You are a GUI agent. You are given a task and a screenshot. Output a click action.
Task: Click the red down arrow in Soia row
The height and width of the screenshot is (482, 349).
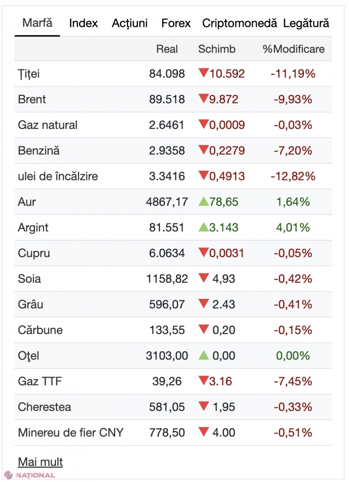pos(204,278)
